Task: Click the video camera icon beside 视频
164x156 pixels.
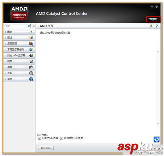Action: coord(31,61)
